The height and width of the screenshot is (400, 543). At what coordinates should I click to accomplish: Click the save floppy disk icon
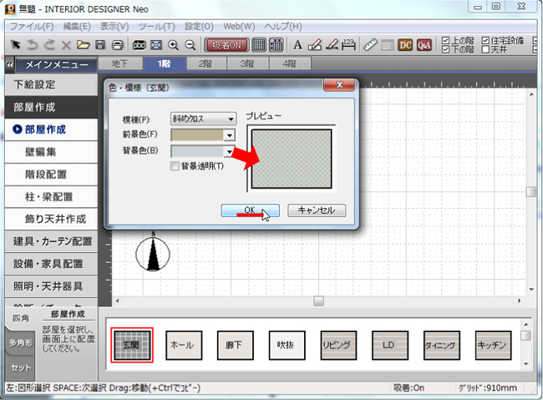tap(99, 45)
